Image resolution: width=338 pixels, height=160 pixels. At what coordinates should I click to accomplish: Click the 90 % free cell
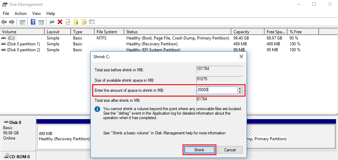pos(294,38)
